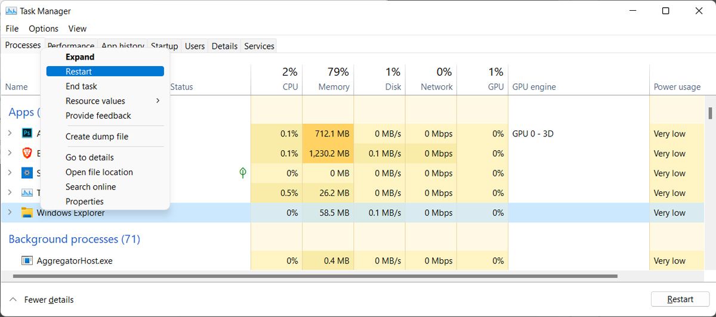
Task: Click the Background processes (71) group heading
Action: [x=74, y=239]
